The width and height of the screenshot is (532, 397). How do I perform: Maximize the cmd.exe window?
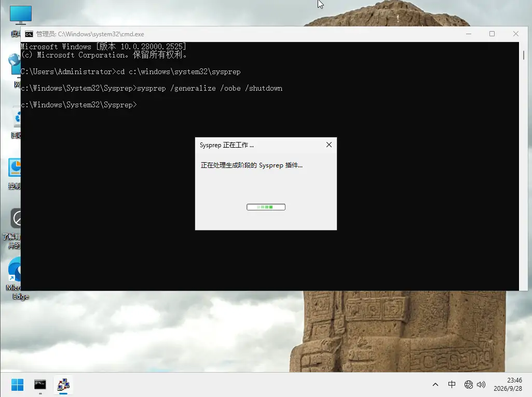[492, 34]
